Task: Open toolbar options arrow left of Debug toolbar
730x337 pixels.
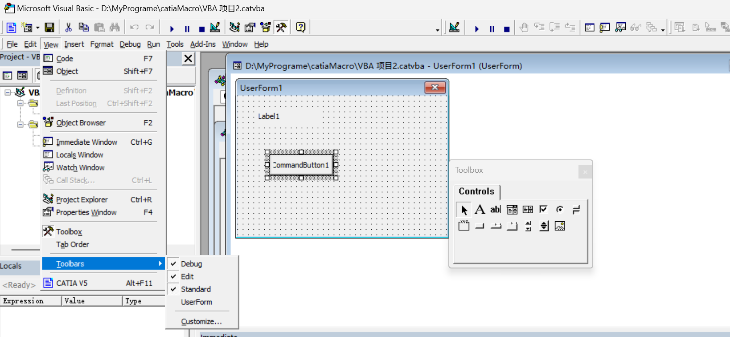Action: coord(437,30)
